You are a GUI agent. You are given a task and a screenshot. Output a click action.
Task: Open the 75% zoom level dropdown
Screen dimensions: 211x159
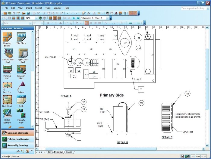[x=36, y=18]
